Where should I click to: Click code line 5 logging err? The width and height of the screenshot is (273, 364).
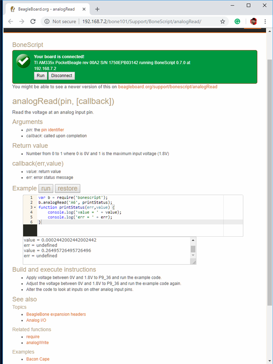coord(80,217)
